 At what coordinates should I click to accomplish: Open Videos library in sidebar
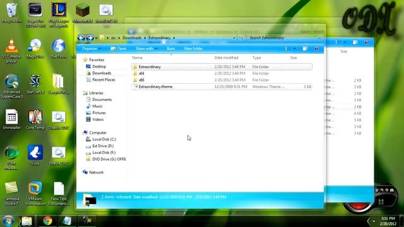(95, 119)
